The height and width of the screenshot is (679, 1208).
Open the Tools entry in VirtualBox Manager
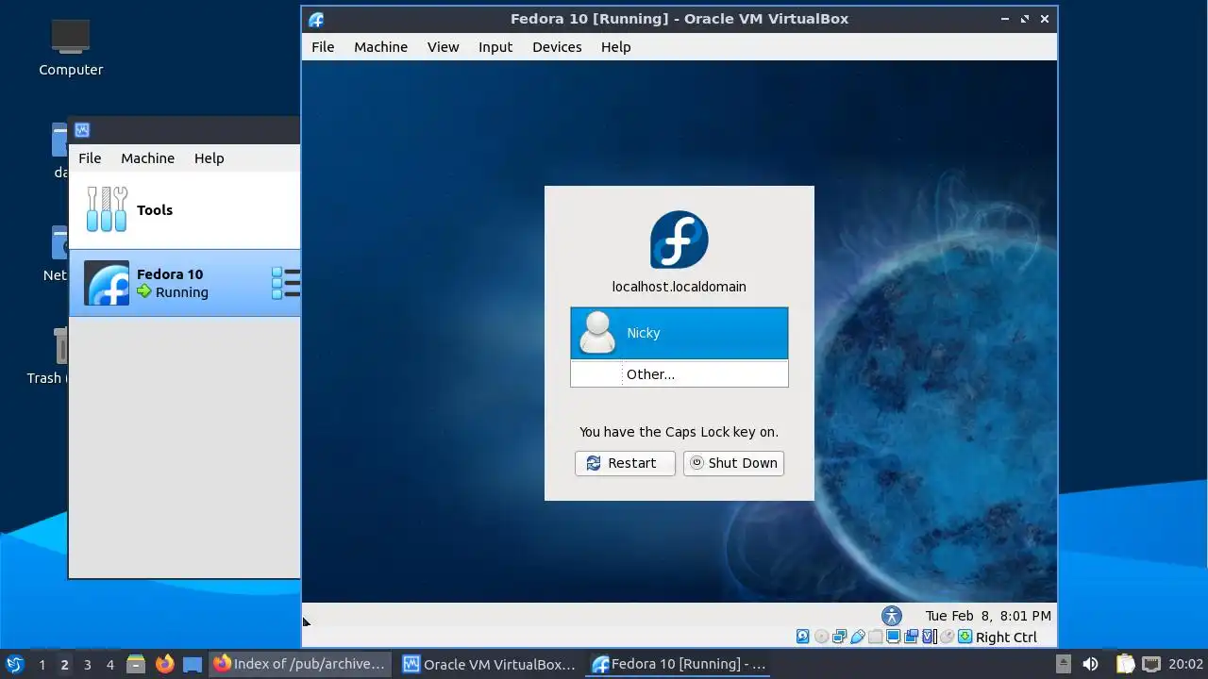pos(185,209)
